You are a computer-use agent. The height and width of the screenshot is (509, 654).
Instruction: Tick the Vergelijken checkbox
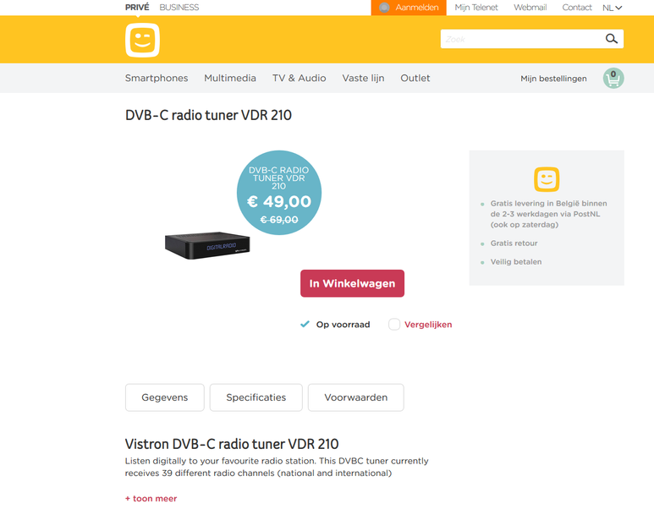coord(394,324)
